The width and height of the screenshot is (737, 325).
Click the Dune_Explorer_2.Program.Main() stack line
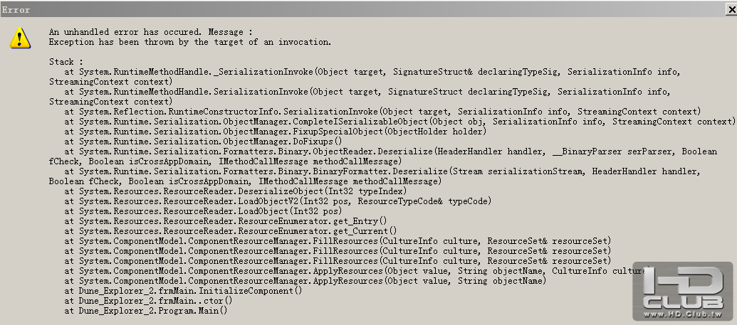coord(145,311)
